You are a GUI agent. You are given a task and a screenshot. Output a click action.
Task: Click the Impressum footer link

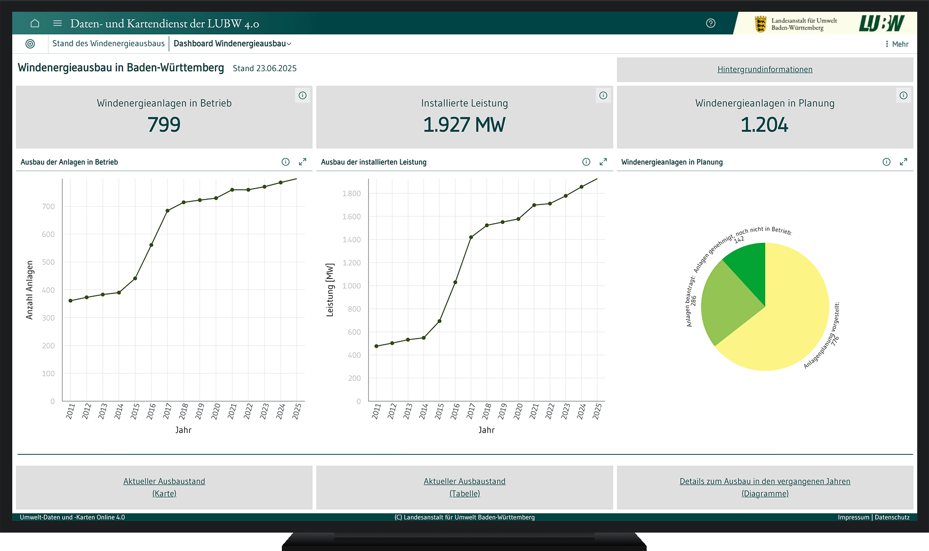[x=853, y=518]
